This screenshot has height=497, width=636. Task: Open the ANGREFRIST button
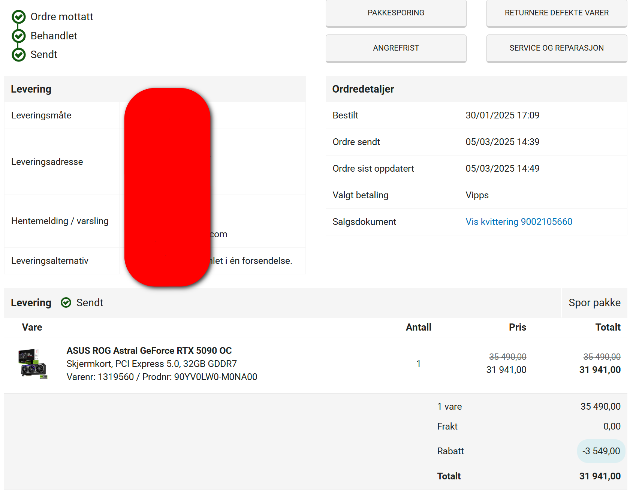pyautogui.click(x=396, y=48)
